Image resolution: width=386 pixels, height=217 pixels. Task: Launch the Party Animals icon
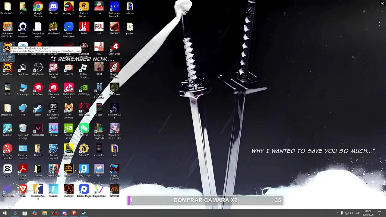coord(69,111)
